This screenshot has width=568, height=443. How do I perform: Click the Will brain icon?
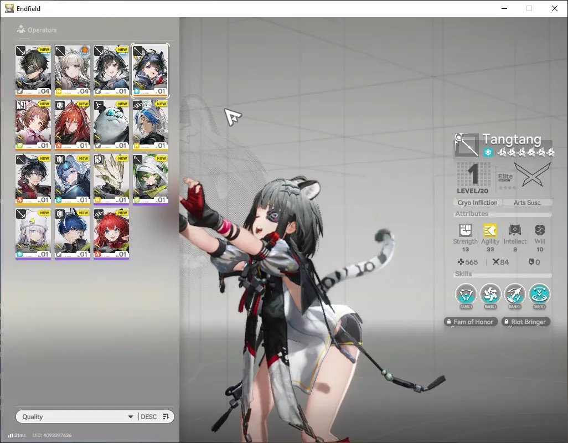coord(540,230)
